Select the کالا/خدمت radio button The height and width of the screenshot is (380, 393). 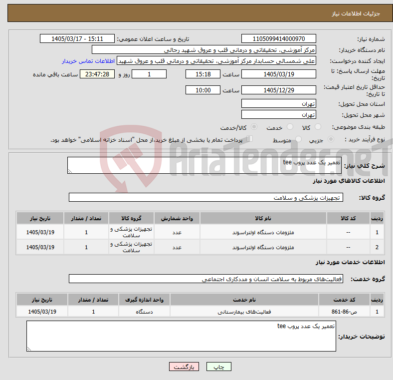point(254,127)
